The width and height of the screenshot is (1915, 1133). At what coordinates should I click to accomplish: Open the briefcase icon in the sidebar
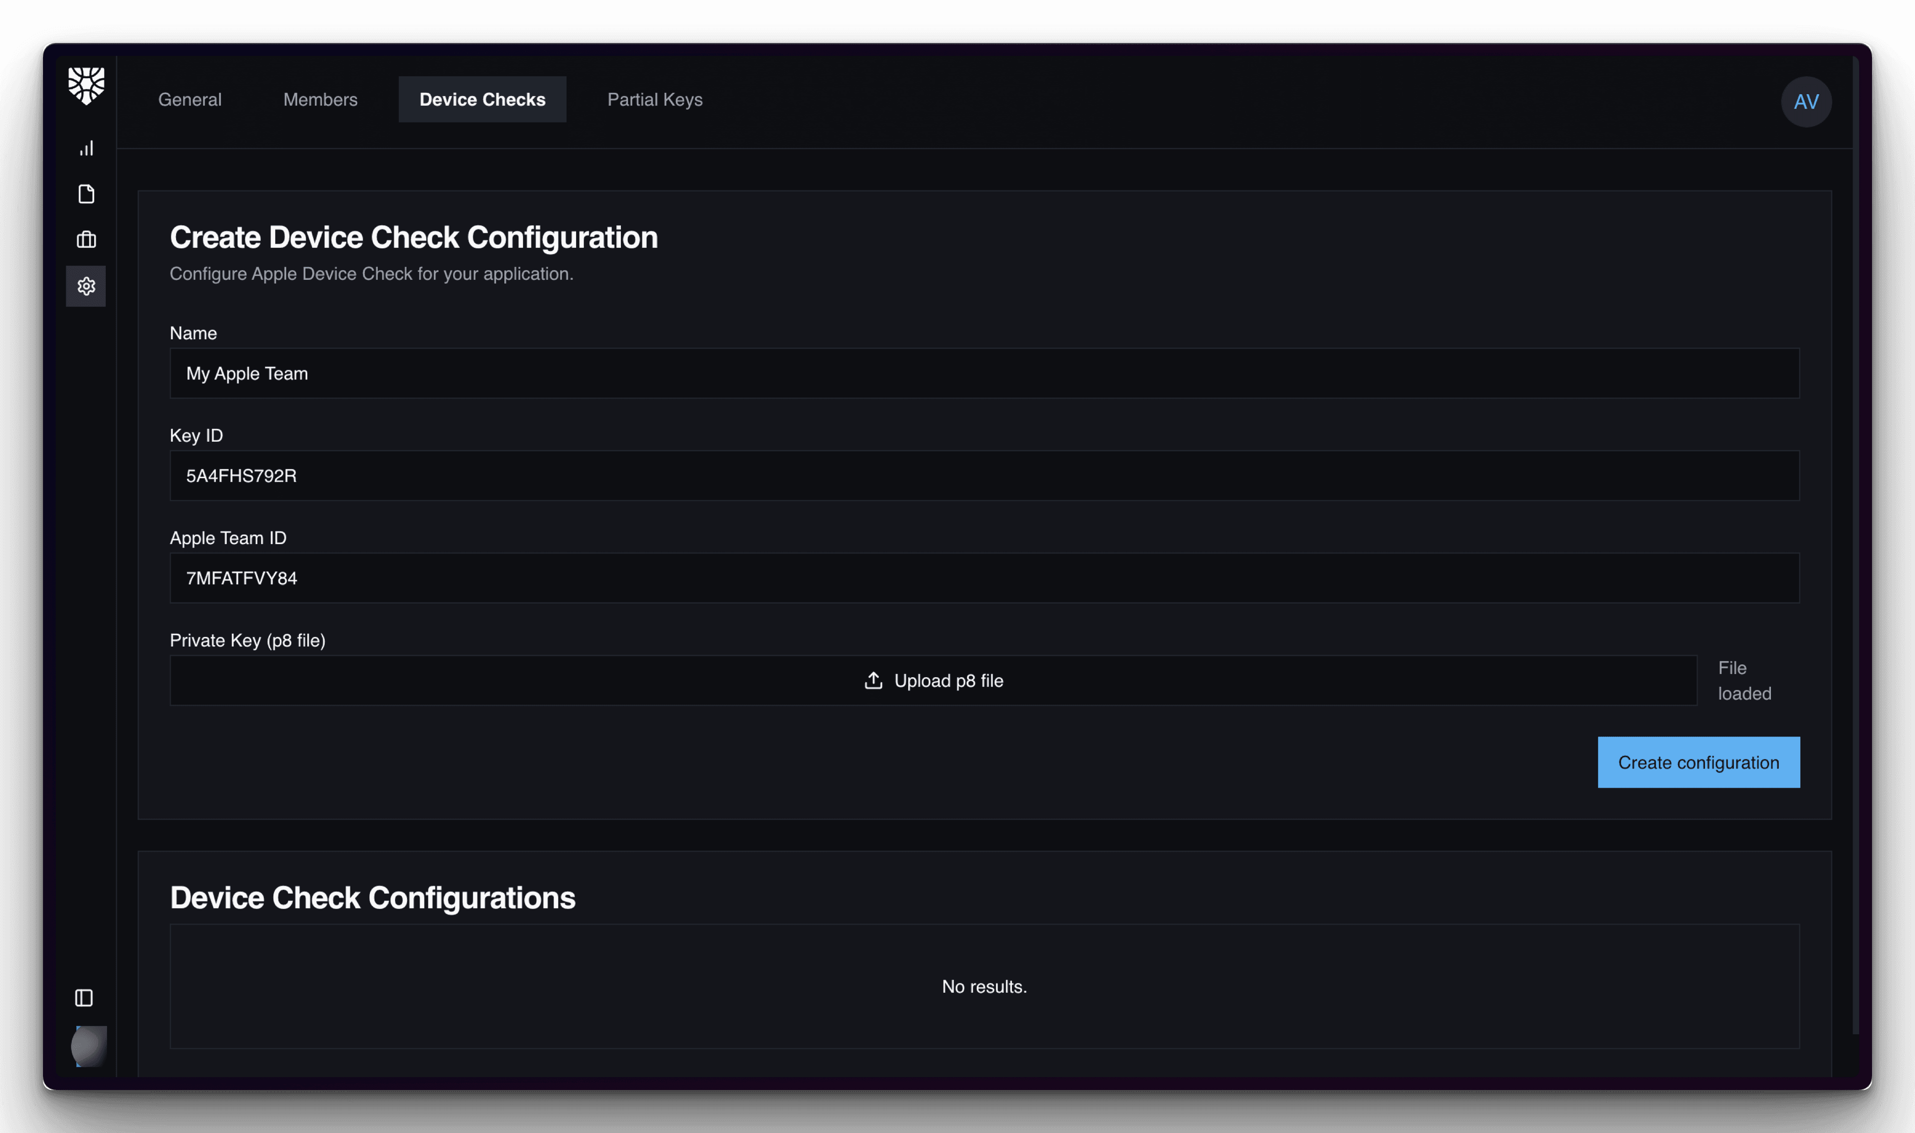[x=85, y=240]
